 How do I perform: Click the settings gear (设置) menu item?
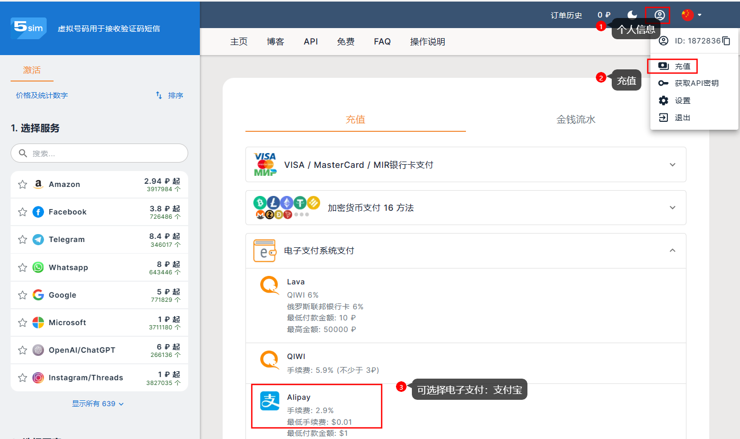pos(682,101)
